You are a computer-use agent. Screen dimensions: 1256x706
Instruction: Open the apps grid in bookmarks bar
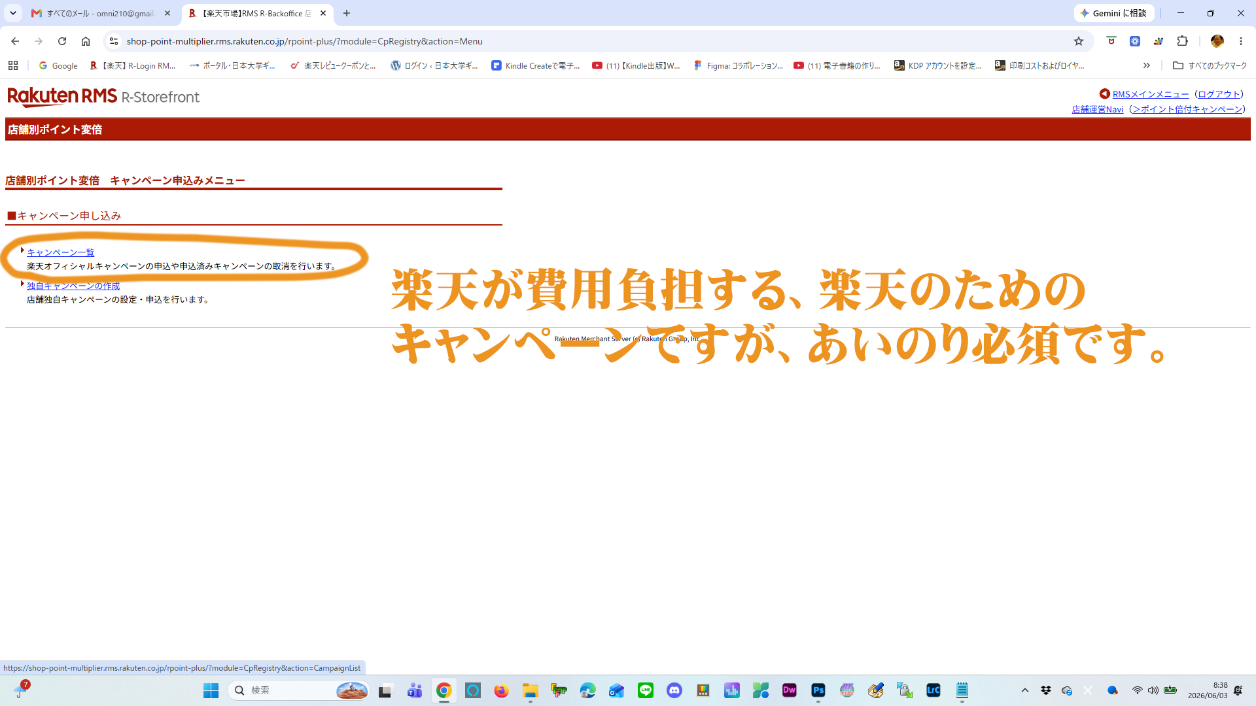pyautogui.click(x=13, y=65)
